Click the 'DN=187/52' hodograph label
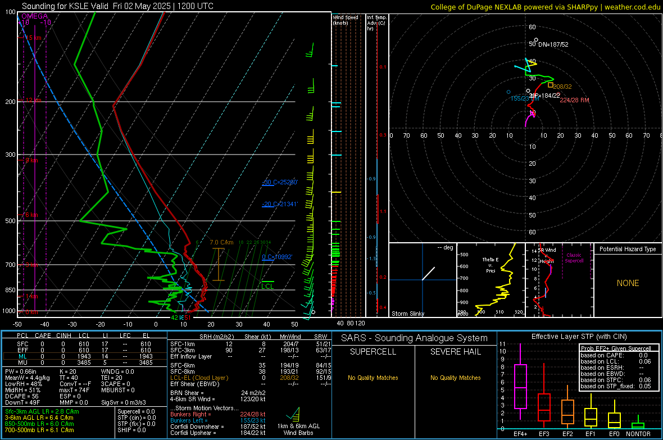Image resolution: width=663 pixels, height=440 pixels. [553, 44]
